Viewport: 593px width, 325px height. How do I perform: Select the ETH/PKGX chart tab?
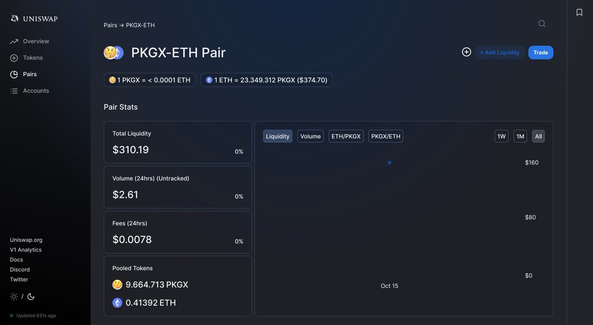point(346,136)
